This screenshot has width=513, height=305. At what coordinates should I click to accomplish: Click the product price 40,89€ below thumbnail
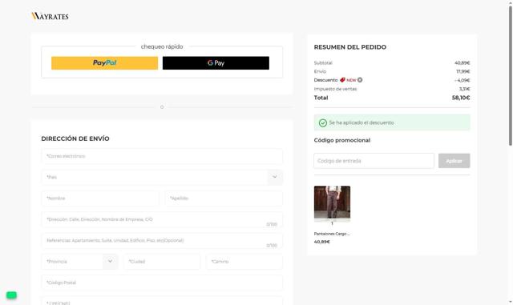point(322,242)
